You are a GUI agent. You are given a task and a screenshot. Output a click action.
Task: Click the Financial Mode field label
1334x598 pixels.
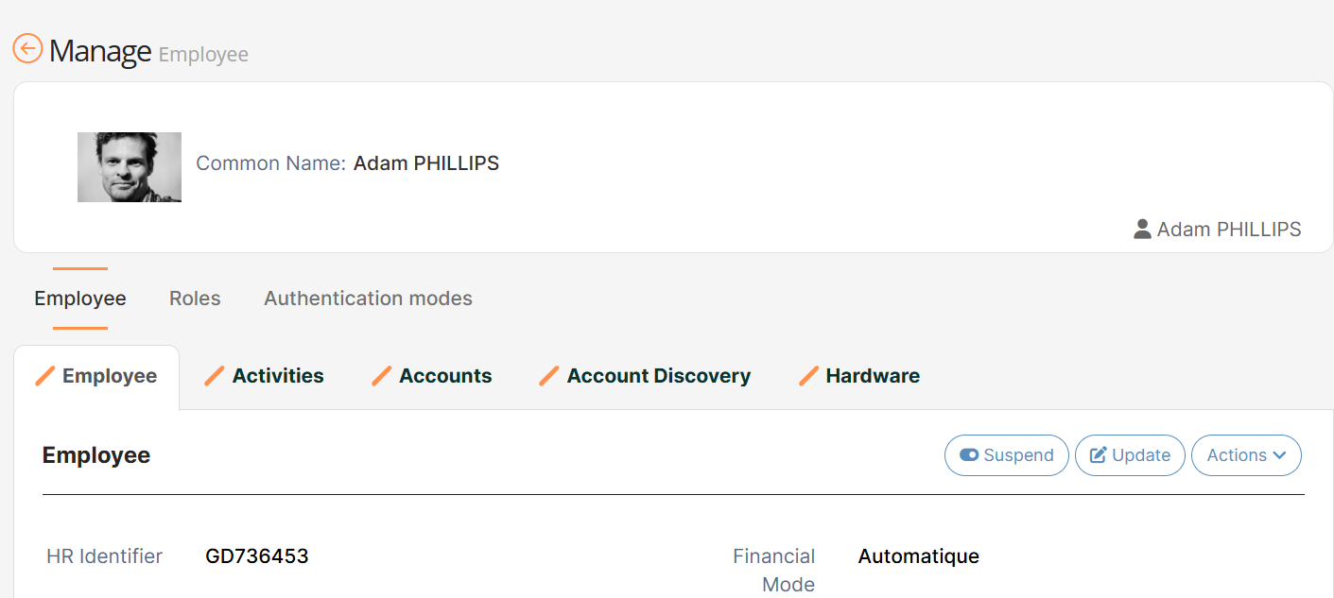pos(774,571)
